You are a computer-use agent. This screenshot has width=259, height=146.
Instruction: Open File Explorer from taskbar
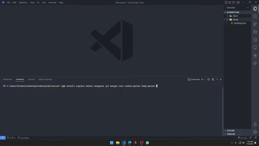click(118, 143)
